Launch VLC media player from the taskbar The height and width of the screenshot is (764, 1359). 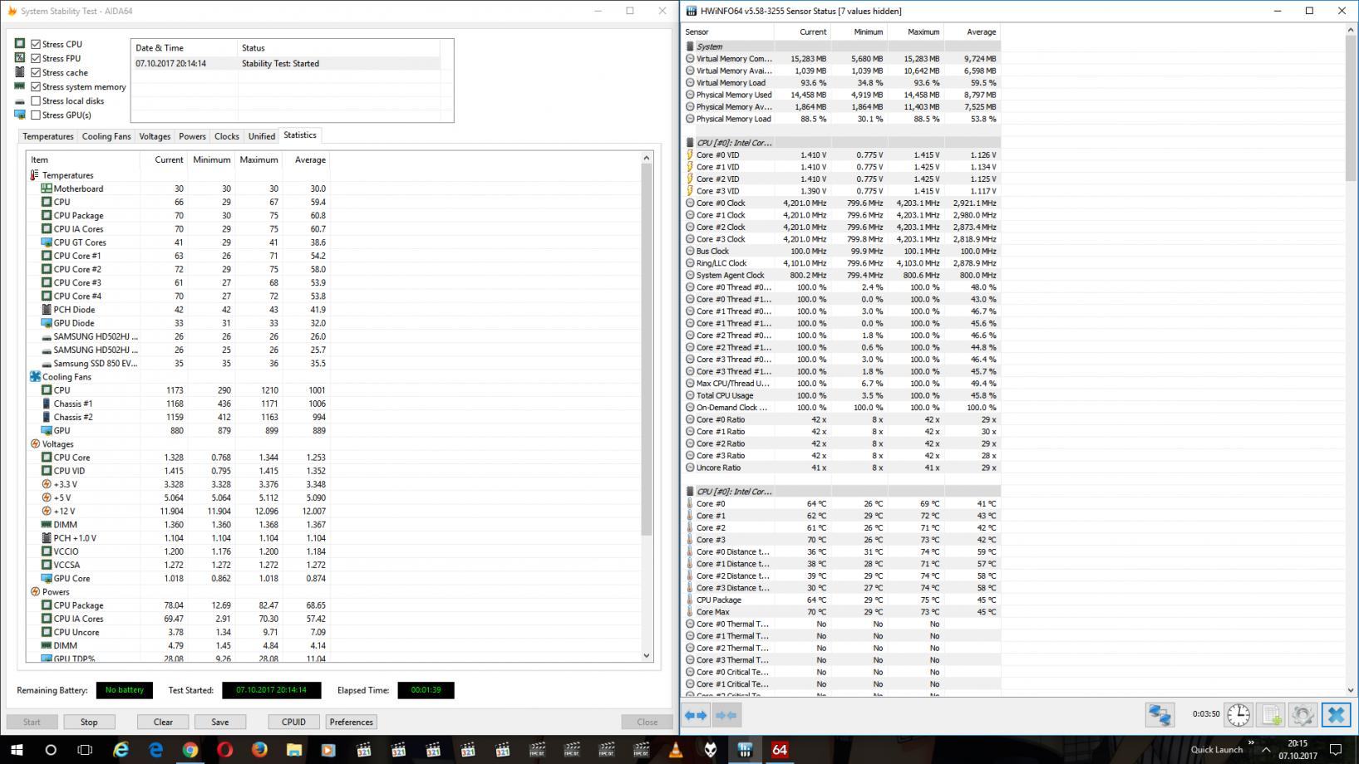click(676, 750)
